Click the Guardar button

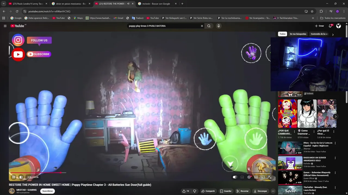click(x=226, y=191)
